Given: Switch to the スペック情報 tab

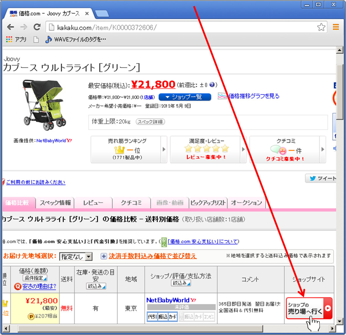Looking at the screenshot, I should pos(55,202).
